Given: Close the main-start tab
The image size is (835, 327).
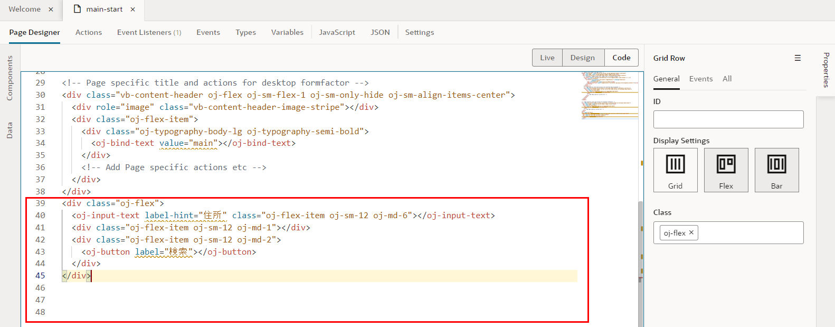Looking at the screenshot, I should 133,10.
